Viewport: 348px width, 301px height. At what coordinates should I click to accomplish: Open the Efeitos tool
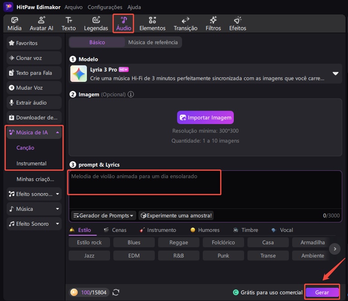point(237,24)
